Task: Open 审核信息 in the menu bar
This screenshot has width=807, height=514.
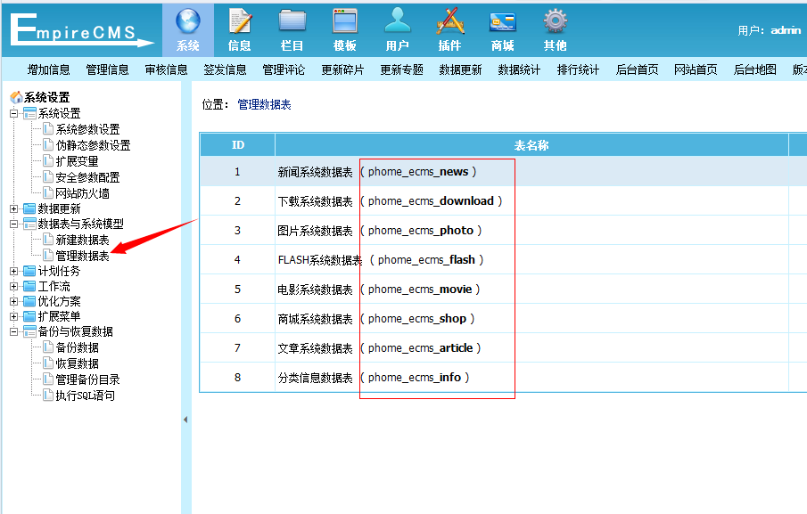Action: click(166, 69)
